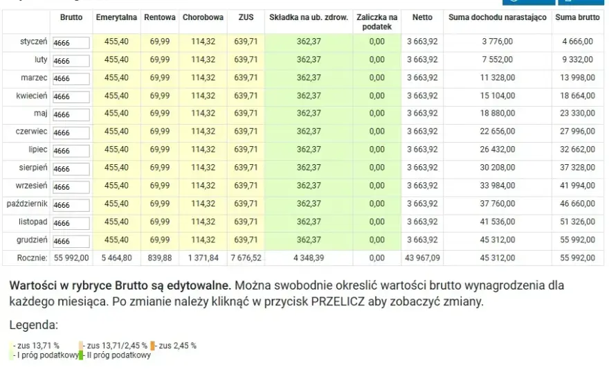The image size is (609, 374).
Task: Click the sierpień Brutto input field
Action: (71, 169)
